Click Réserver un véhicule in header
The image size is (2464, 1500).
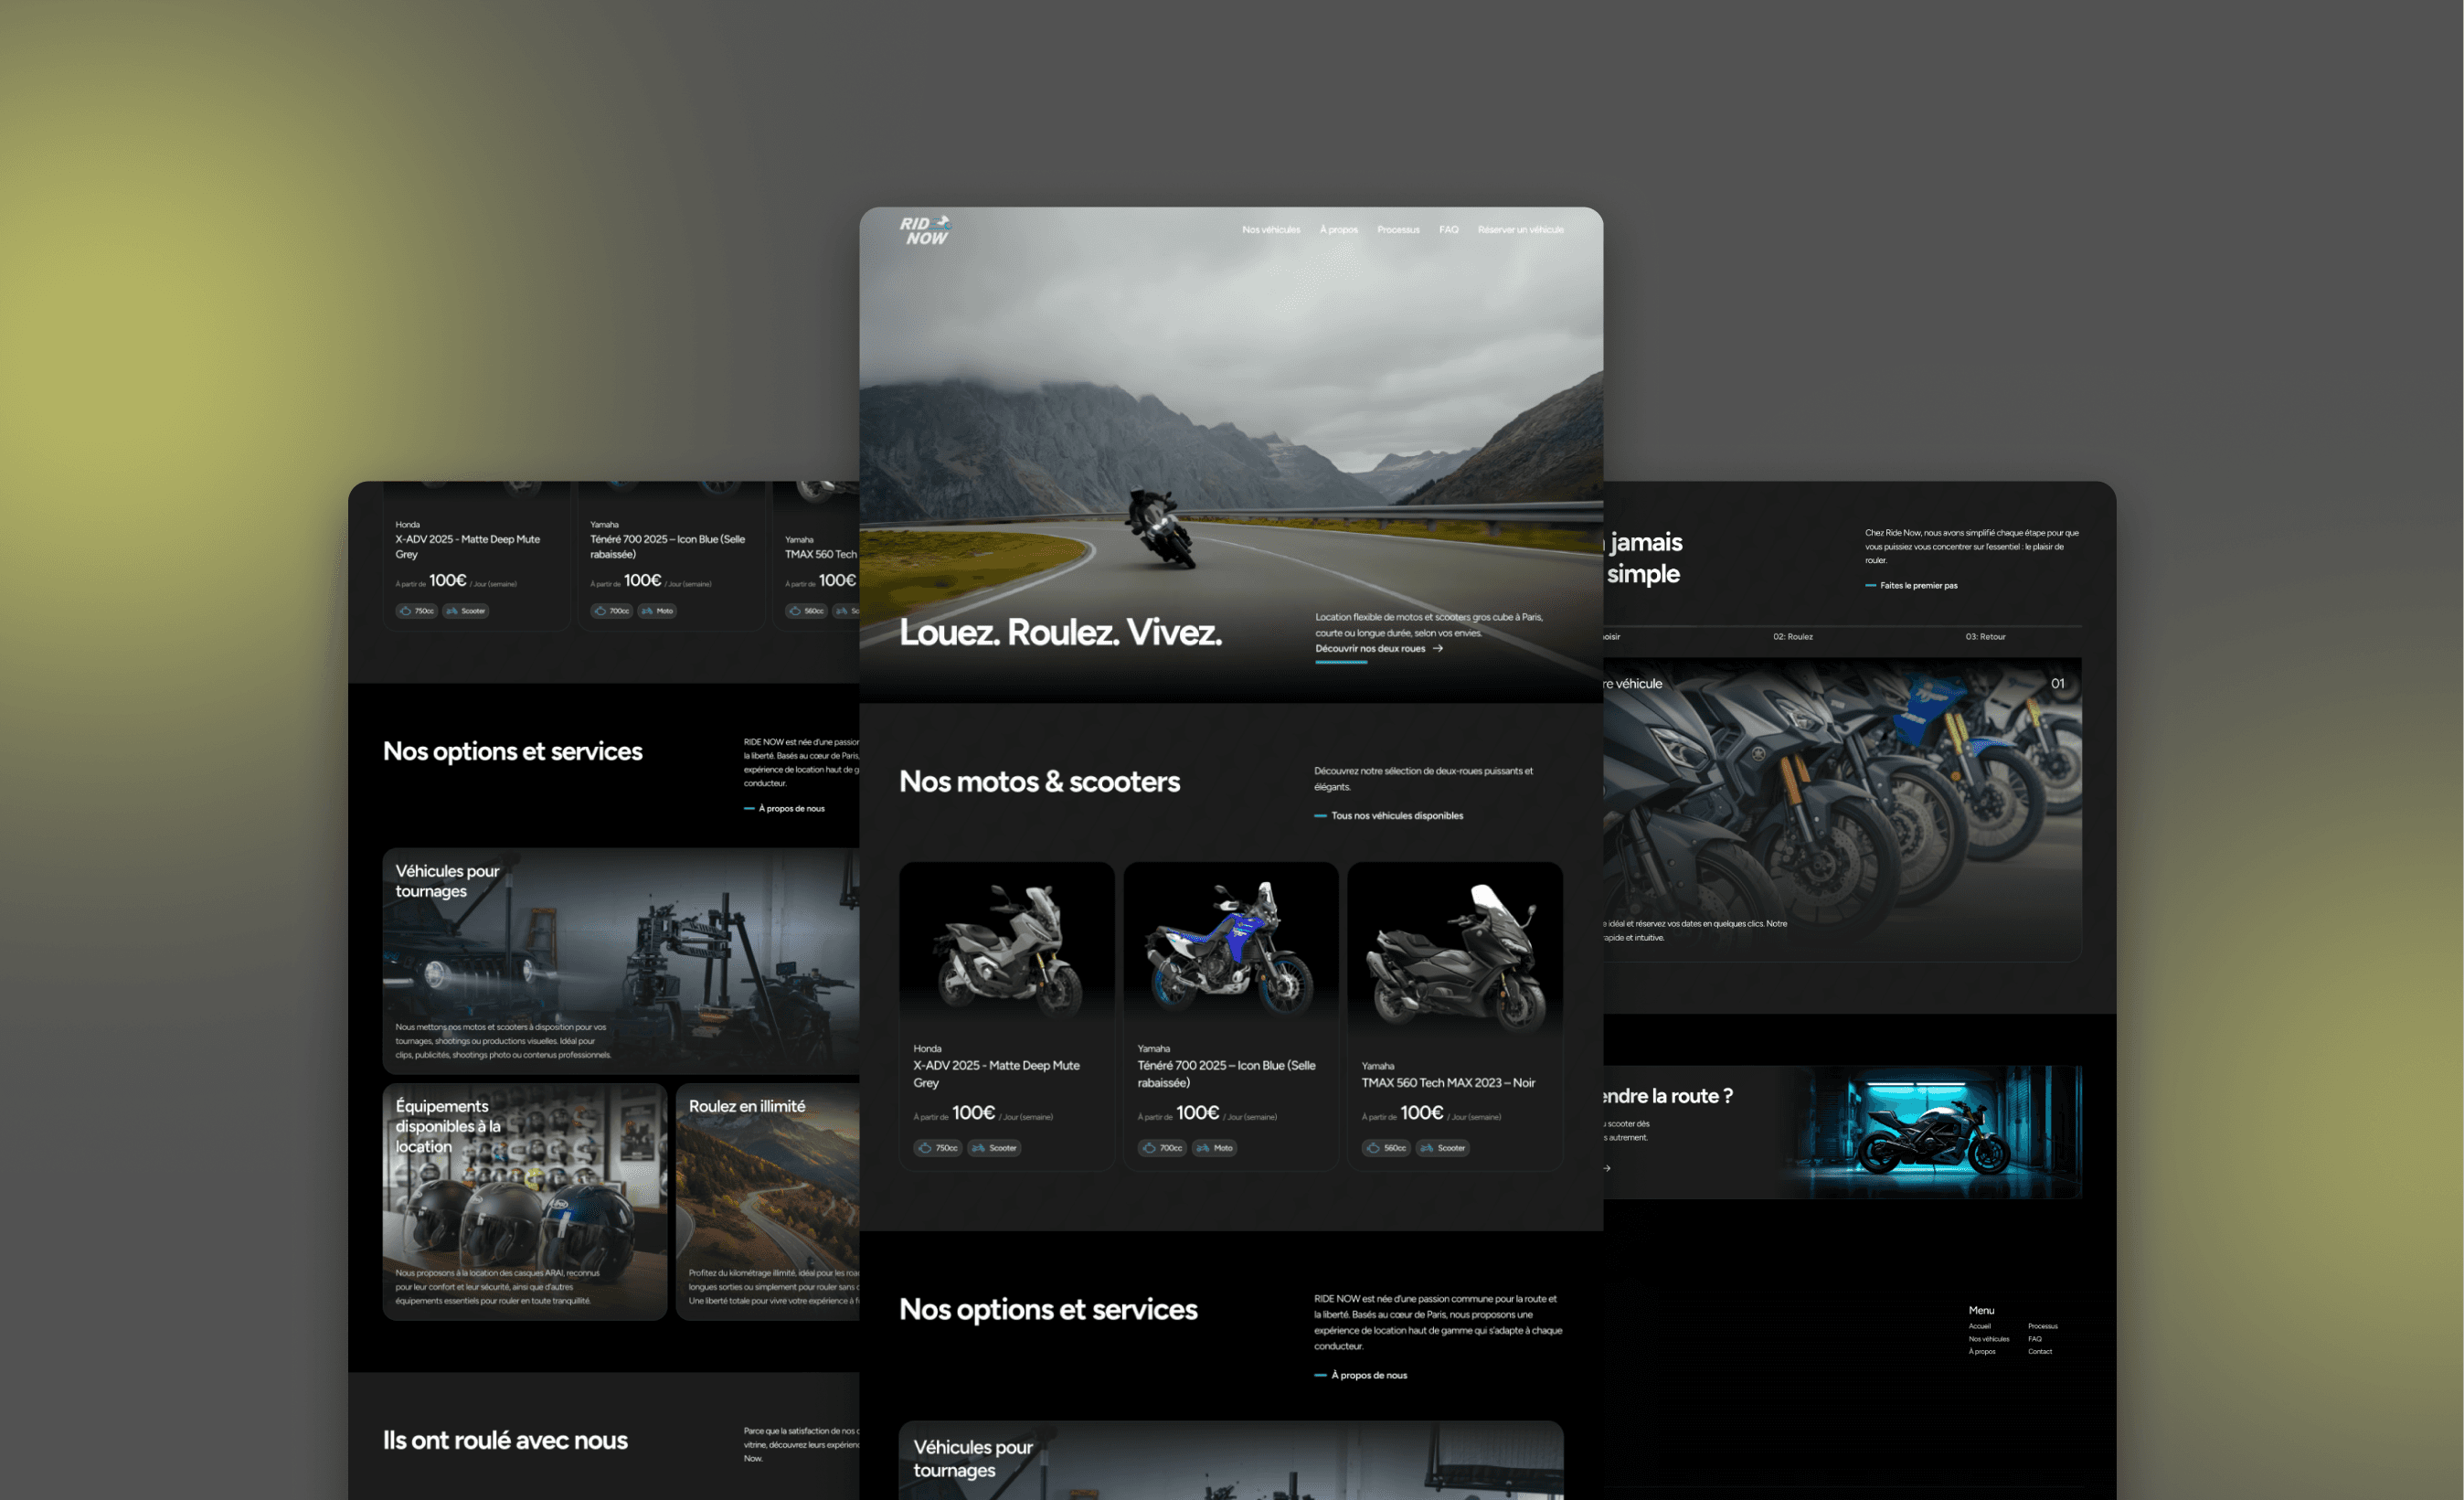(x=1520, y=230)
